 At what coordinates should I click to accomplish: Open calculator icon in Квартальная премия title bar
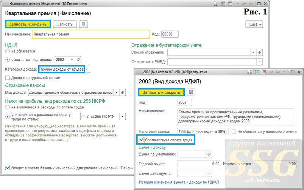223,4
